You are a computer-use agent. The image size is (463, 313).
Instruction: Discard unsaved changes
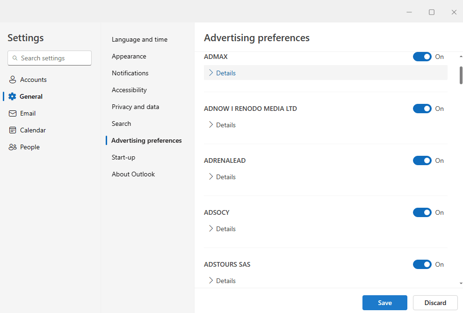pyautogui.click(x=435, y=302)
